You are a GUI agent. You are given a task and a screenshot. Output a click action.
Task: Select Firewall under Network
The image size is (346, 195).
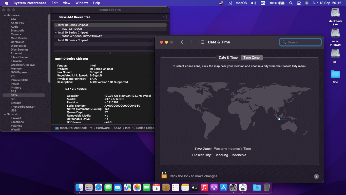click(16, 118)
